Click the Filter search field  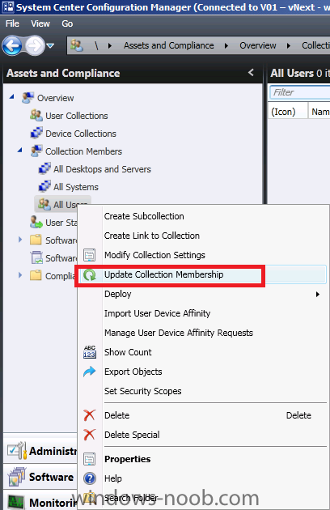[x=300, y=92]
